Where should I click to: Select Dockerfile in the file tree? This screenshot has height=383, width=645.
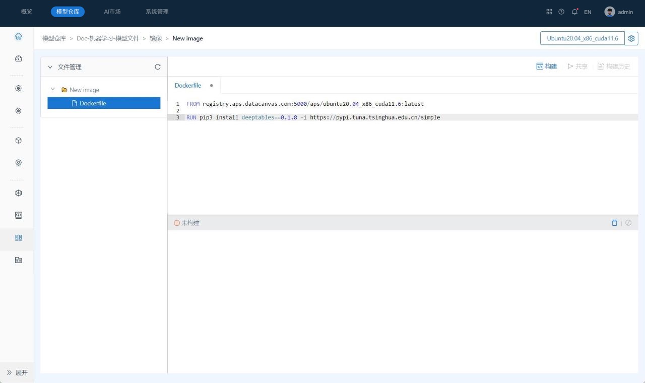(93, 103)
